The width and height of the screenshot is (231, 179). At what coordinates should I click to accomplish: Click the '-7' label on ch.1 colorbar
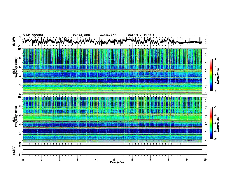click(215, 91)
